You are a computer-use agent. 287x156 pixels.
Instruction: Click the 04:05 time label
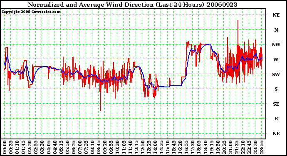pos(48,147)
